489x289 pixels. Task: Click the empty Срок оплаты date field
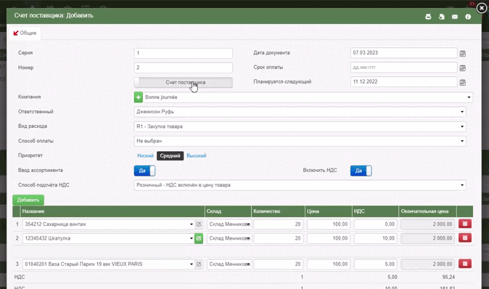click(x=404, y=67)
